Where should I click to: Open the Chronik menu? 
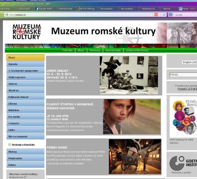pyautogui.click(x=17, y=4)
